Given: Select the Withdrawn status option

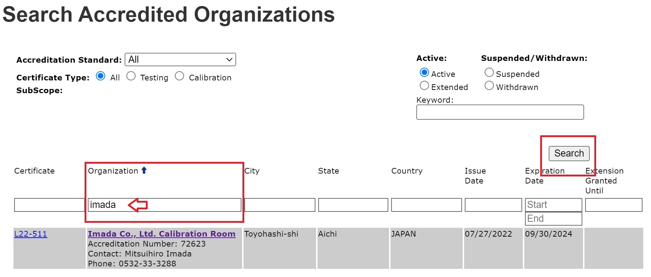Looking at the screenshot, I should coord(489,86).
